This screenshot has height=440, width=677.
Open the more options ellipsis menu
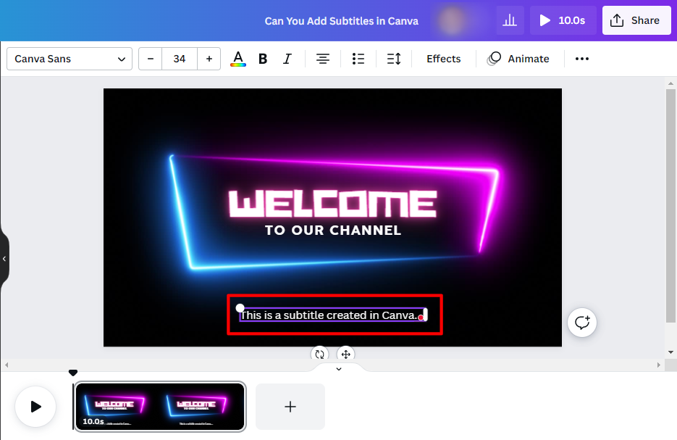point(581,59)
